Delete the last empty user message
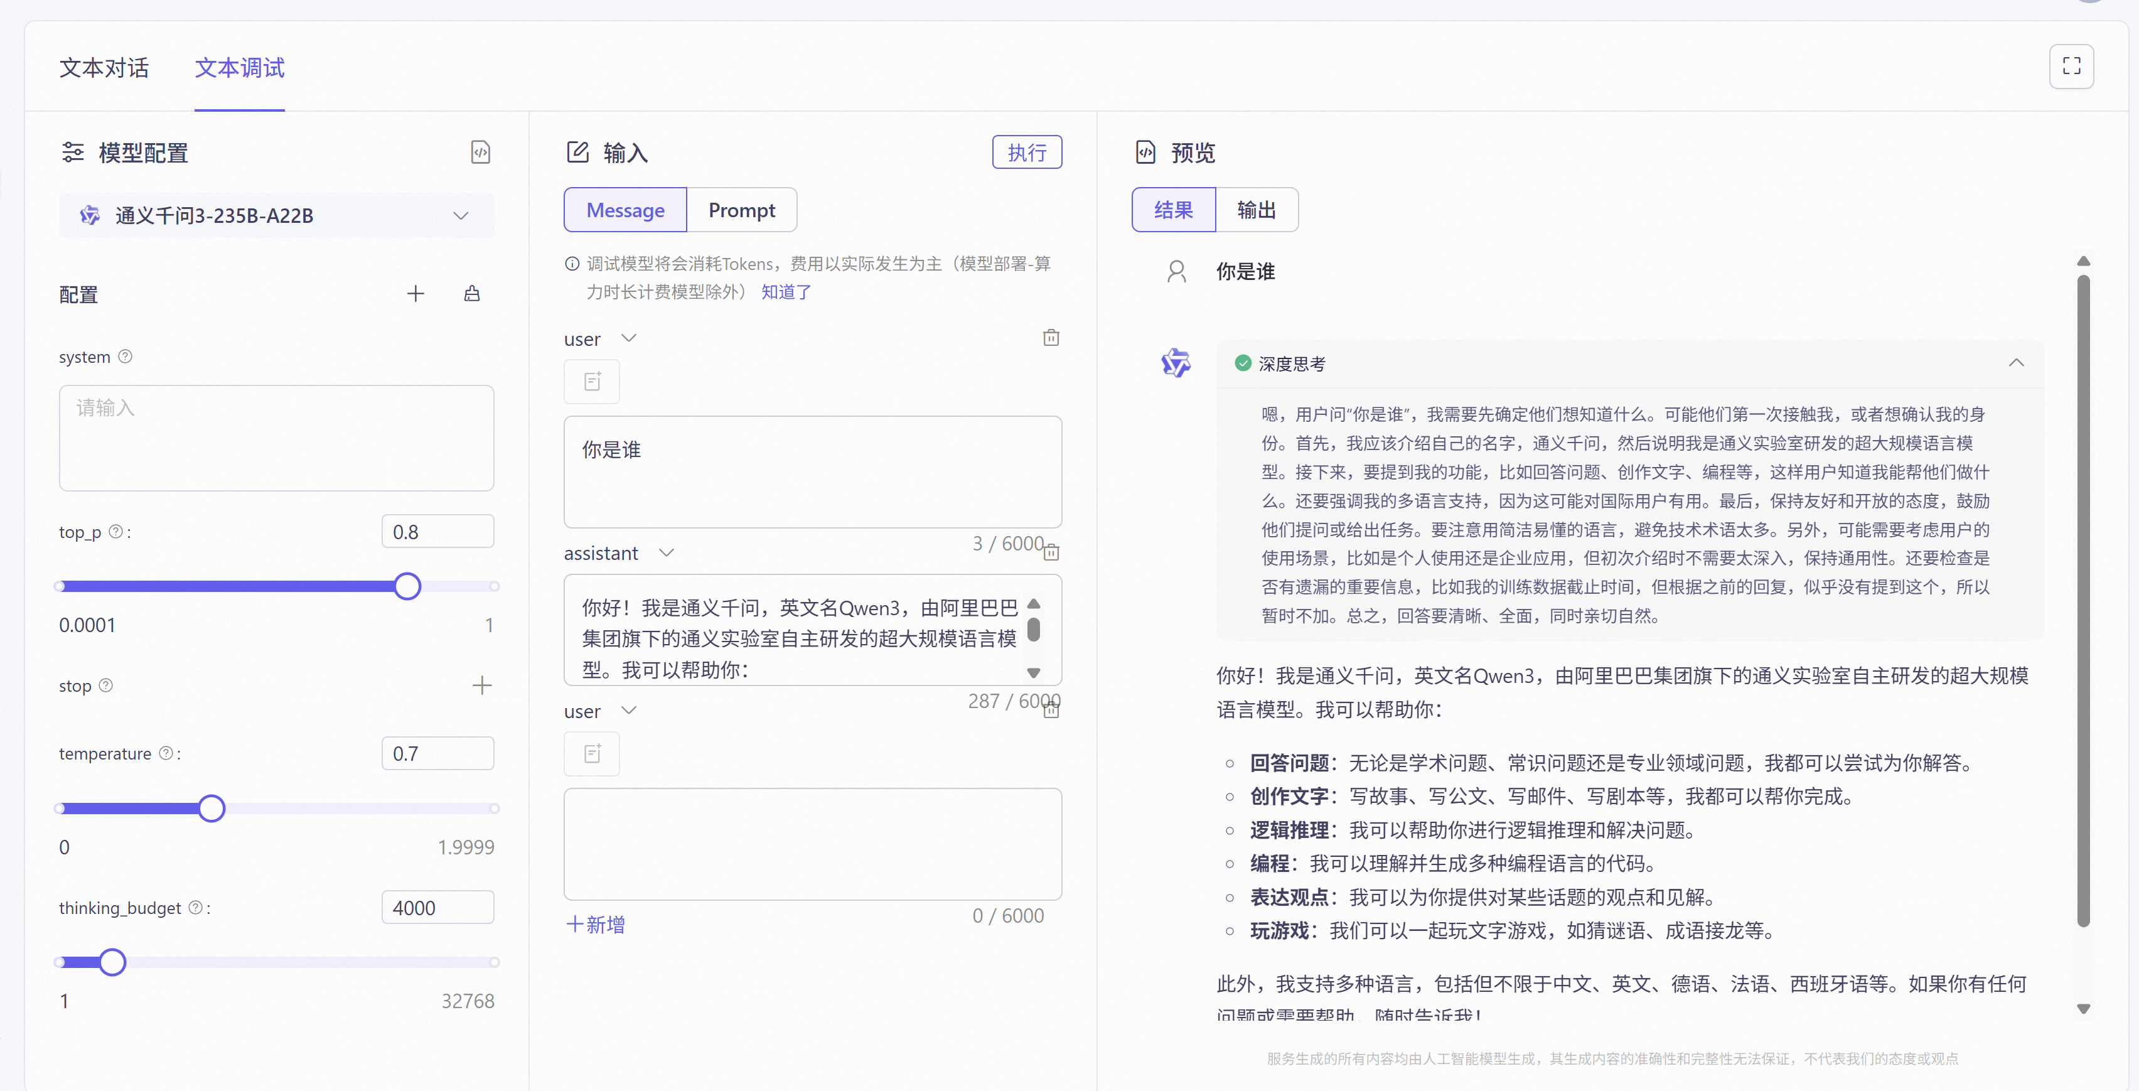Screen dimensions: 2139x1091 click(x=1051, y=710)
